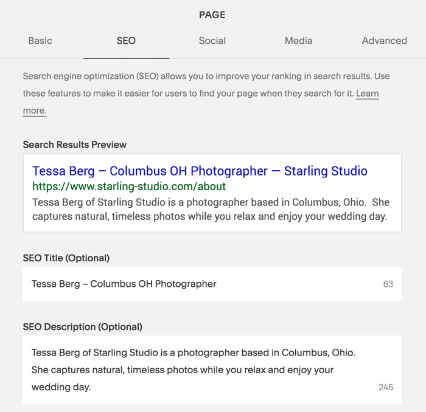The image size is (426, 412).
Task: Click the Search Results Preview label
Action: (x=75, y=145)
